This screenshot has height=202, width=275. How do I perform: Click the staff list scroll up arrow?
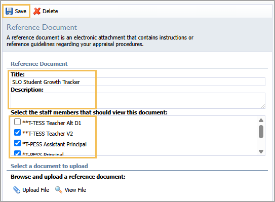click(261, 120)
